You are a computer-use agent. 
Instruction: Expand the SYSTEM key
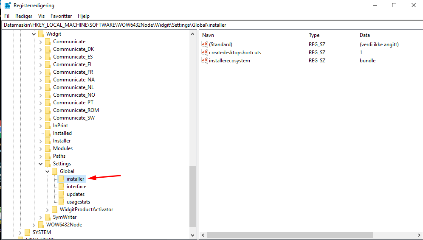(x=20, y=232)
